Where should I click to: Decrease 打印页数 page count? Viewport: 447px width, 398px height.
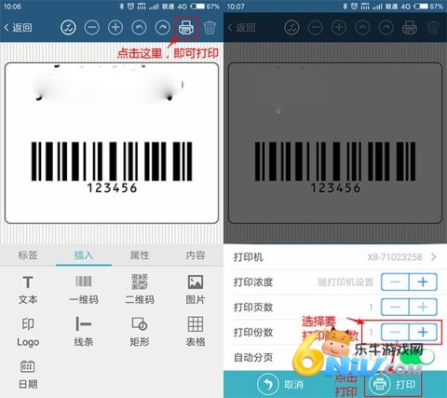(x=395, y=308)
